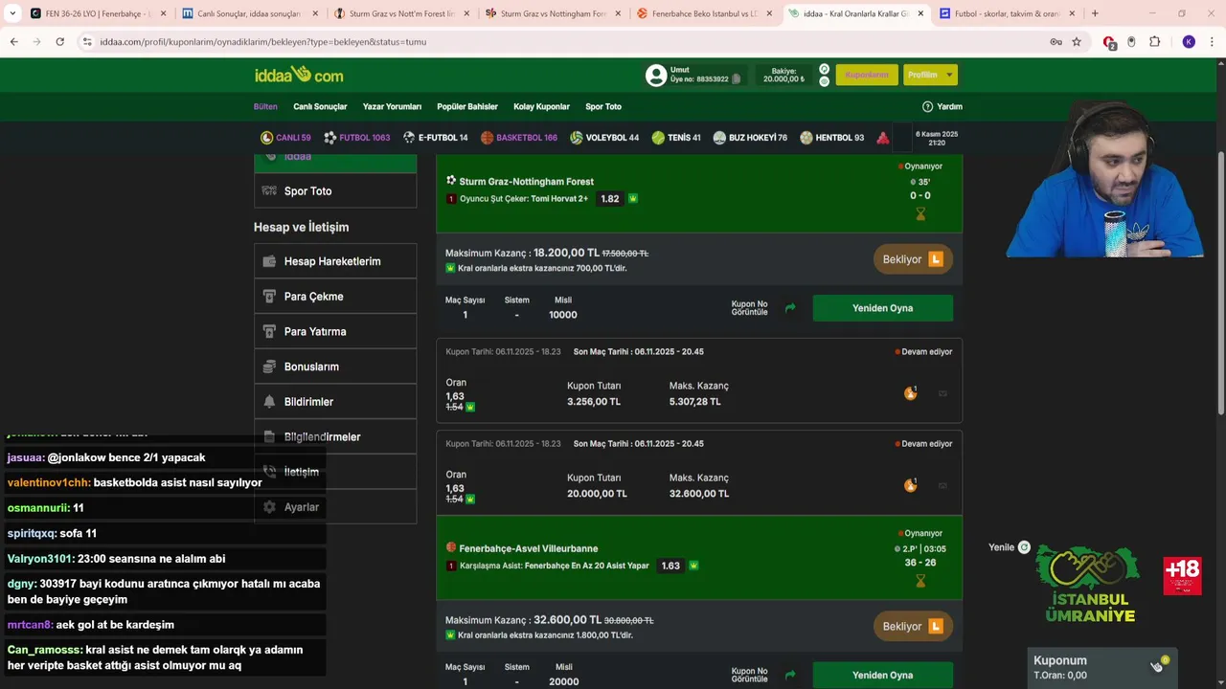Click orange badge on 3.256,00 TL coupon

pos(910,393)
